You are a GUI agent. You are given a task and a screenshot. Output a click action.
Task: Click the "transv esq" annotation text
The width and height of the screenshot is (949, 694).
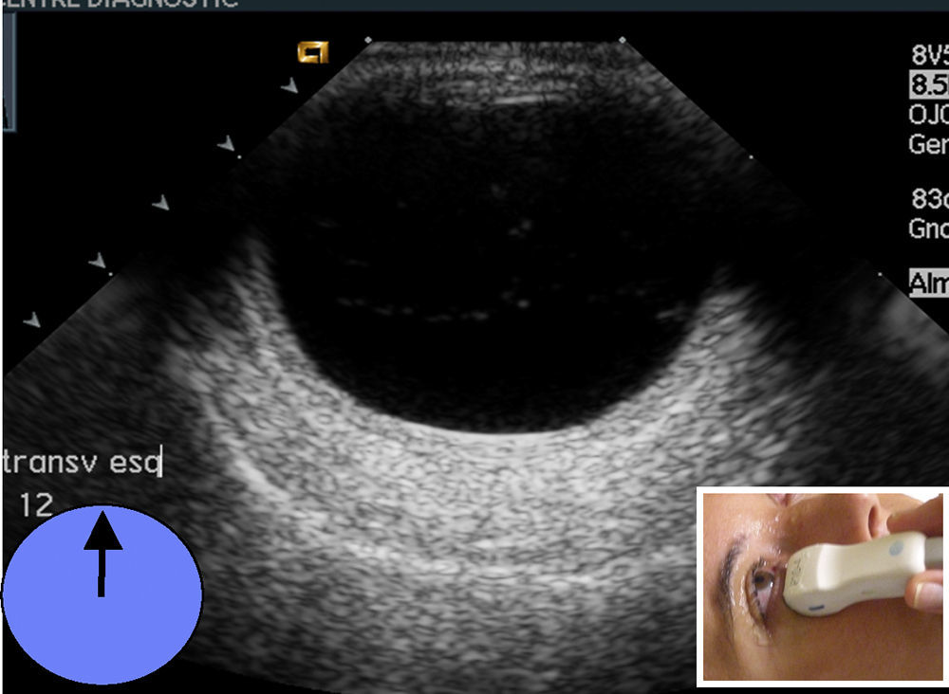click(x=84, y=463)
